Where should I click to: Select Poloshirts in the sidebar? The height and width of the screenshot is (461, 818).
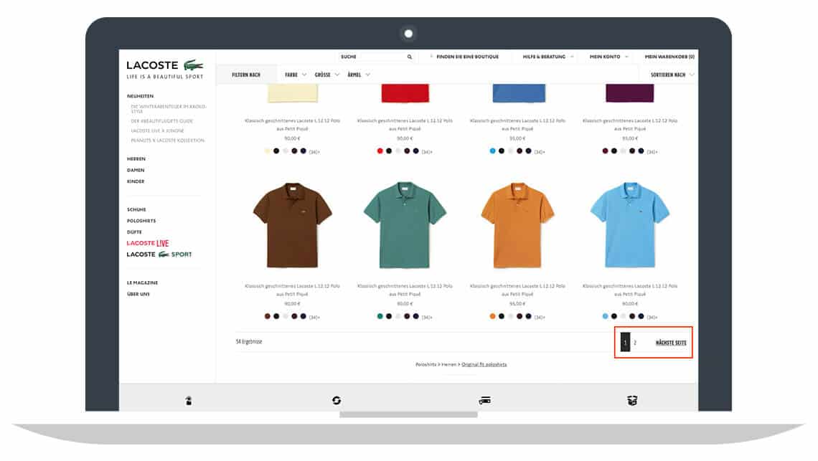(x=141, y=221)
